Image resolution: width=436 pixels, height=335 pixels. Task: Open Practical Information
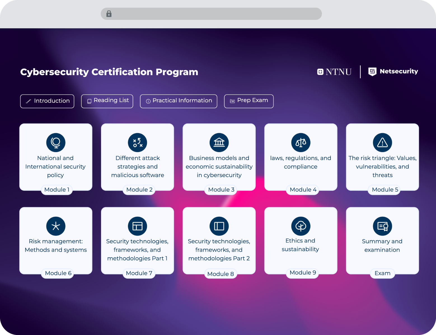pos(179,101)
